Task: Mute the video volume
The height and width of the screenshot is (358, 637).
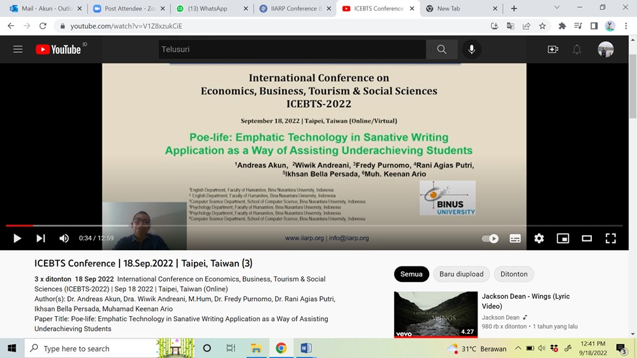Action: (x=64, y=238)
